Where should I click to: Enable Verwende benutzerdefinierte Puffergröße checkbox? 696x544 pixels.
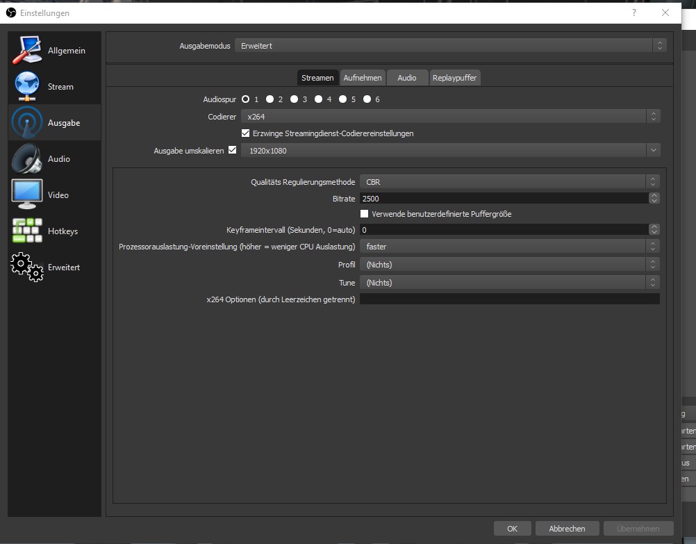365,214
